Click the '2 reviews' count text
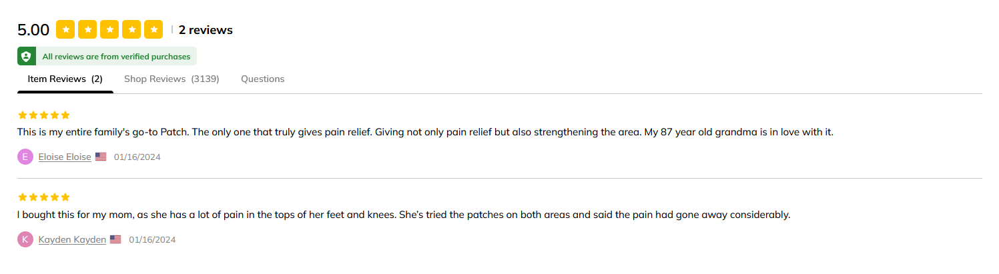 (206, 30)
